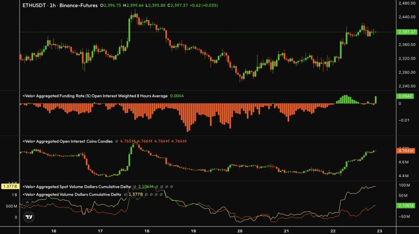Screen dimensions: 419x234
Task: Click the yellow 1.377B volume delta tag
Action: coord(9,186)
